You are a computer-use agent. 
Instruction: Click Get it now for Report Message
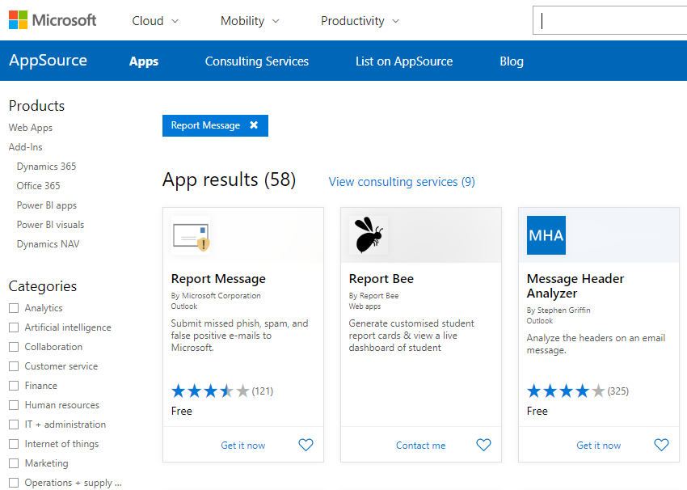coord(243,446)
